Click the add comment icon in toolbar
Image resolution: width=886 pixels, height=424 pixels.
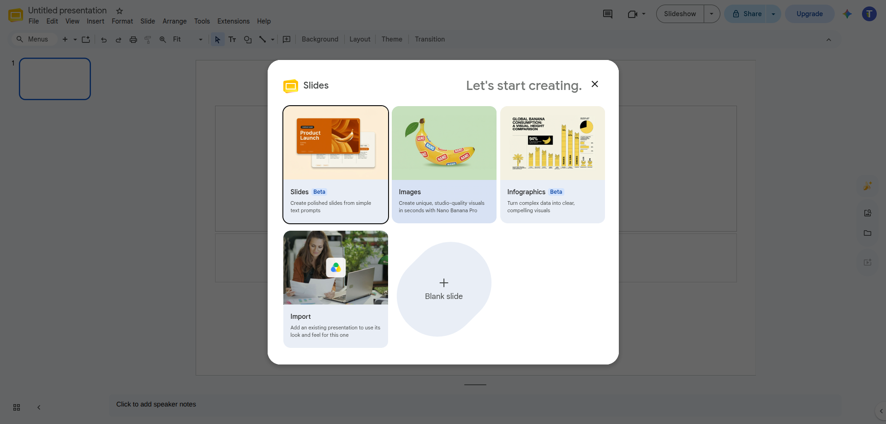[x=287, y=39]
